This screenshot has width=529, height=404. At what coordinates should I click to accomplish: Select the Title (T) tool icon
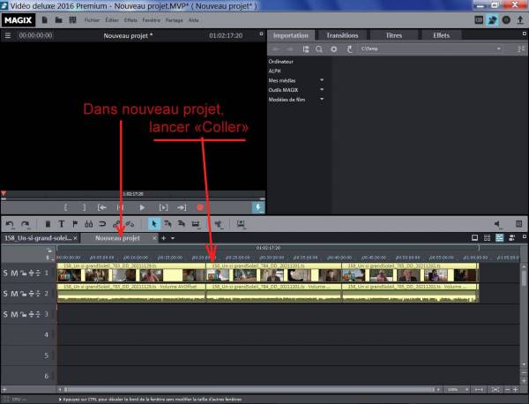point(62,224)
